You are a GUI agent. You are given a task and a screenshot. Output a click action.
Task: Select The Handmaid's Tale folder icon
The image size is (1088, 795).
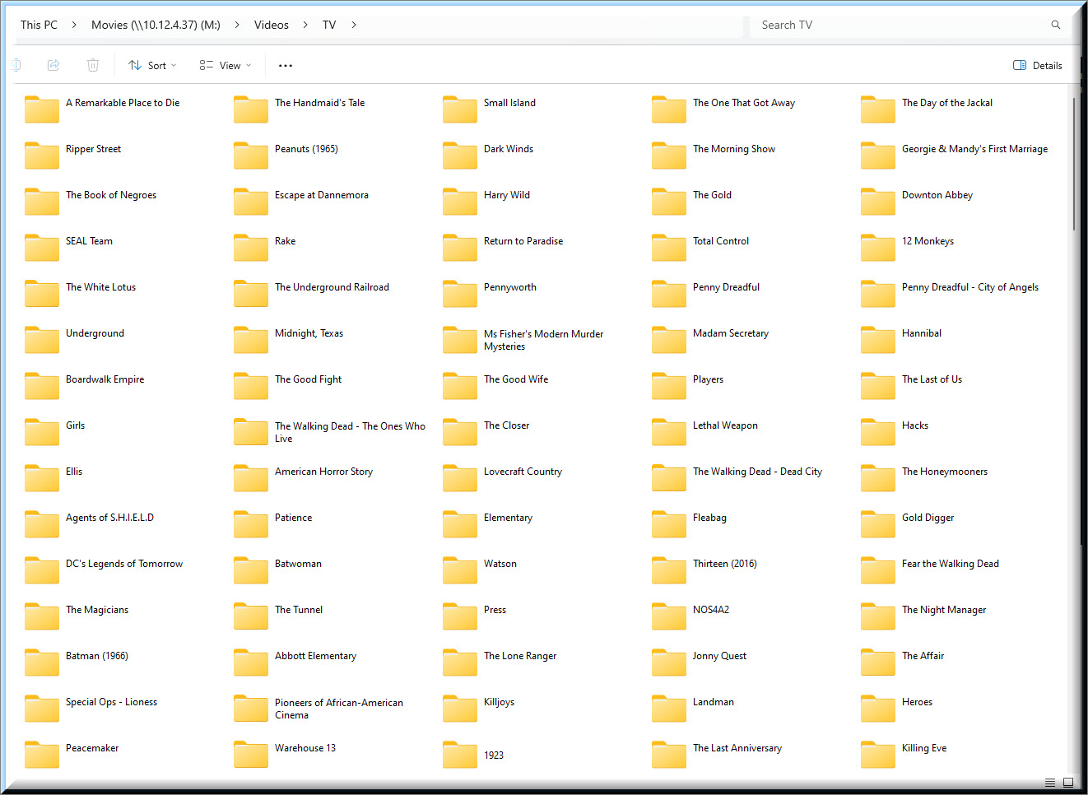251,109
